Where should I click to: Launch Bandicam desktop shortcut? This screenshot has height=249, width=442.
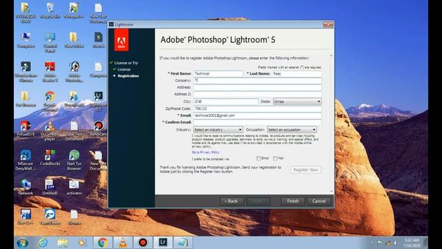click(98, 128)
